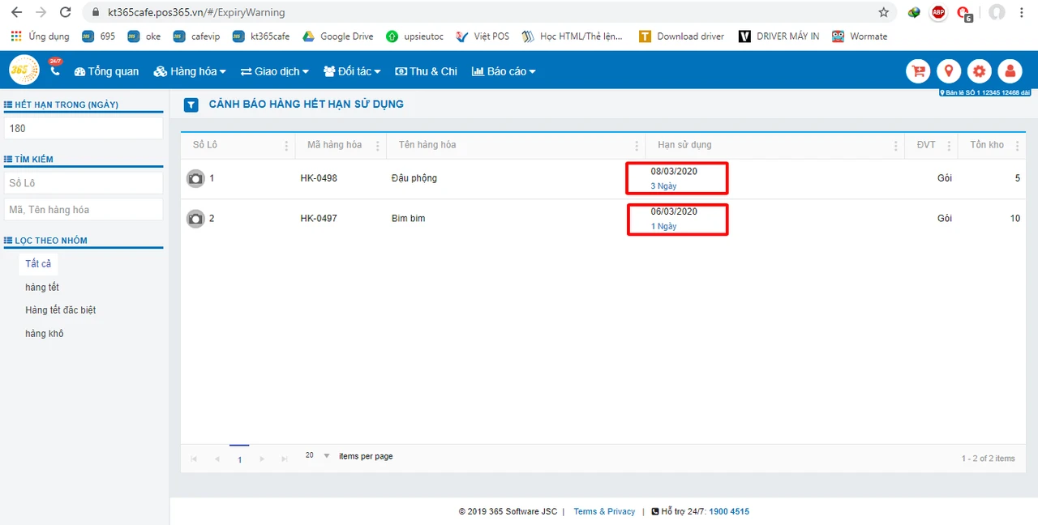
Task: Click the expiry days input with 180
Action: tap(84, 128)
